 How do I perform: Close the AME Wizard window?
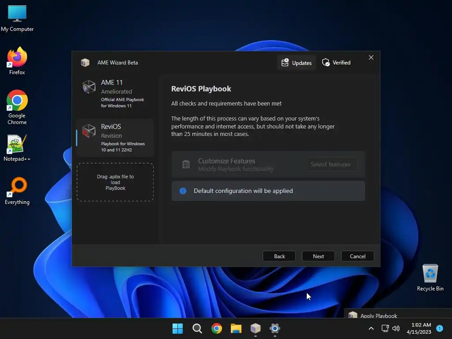click(x=371, y=57)
